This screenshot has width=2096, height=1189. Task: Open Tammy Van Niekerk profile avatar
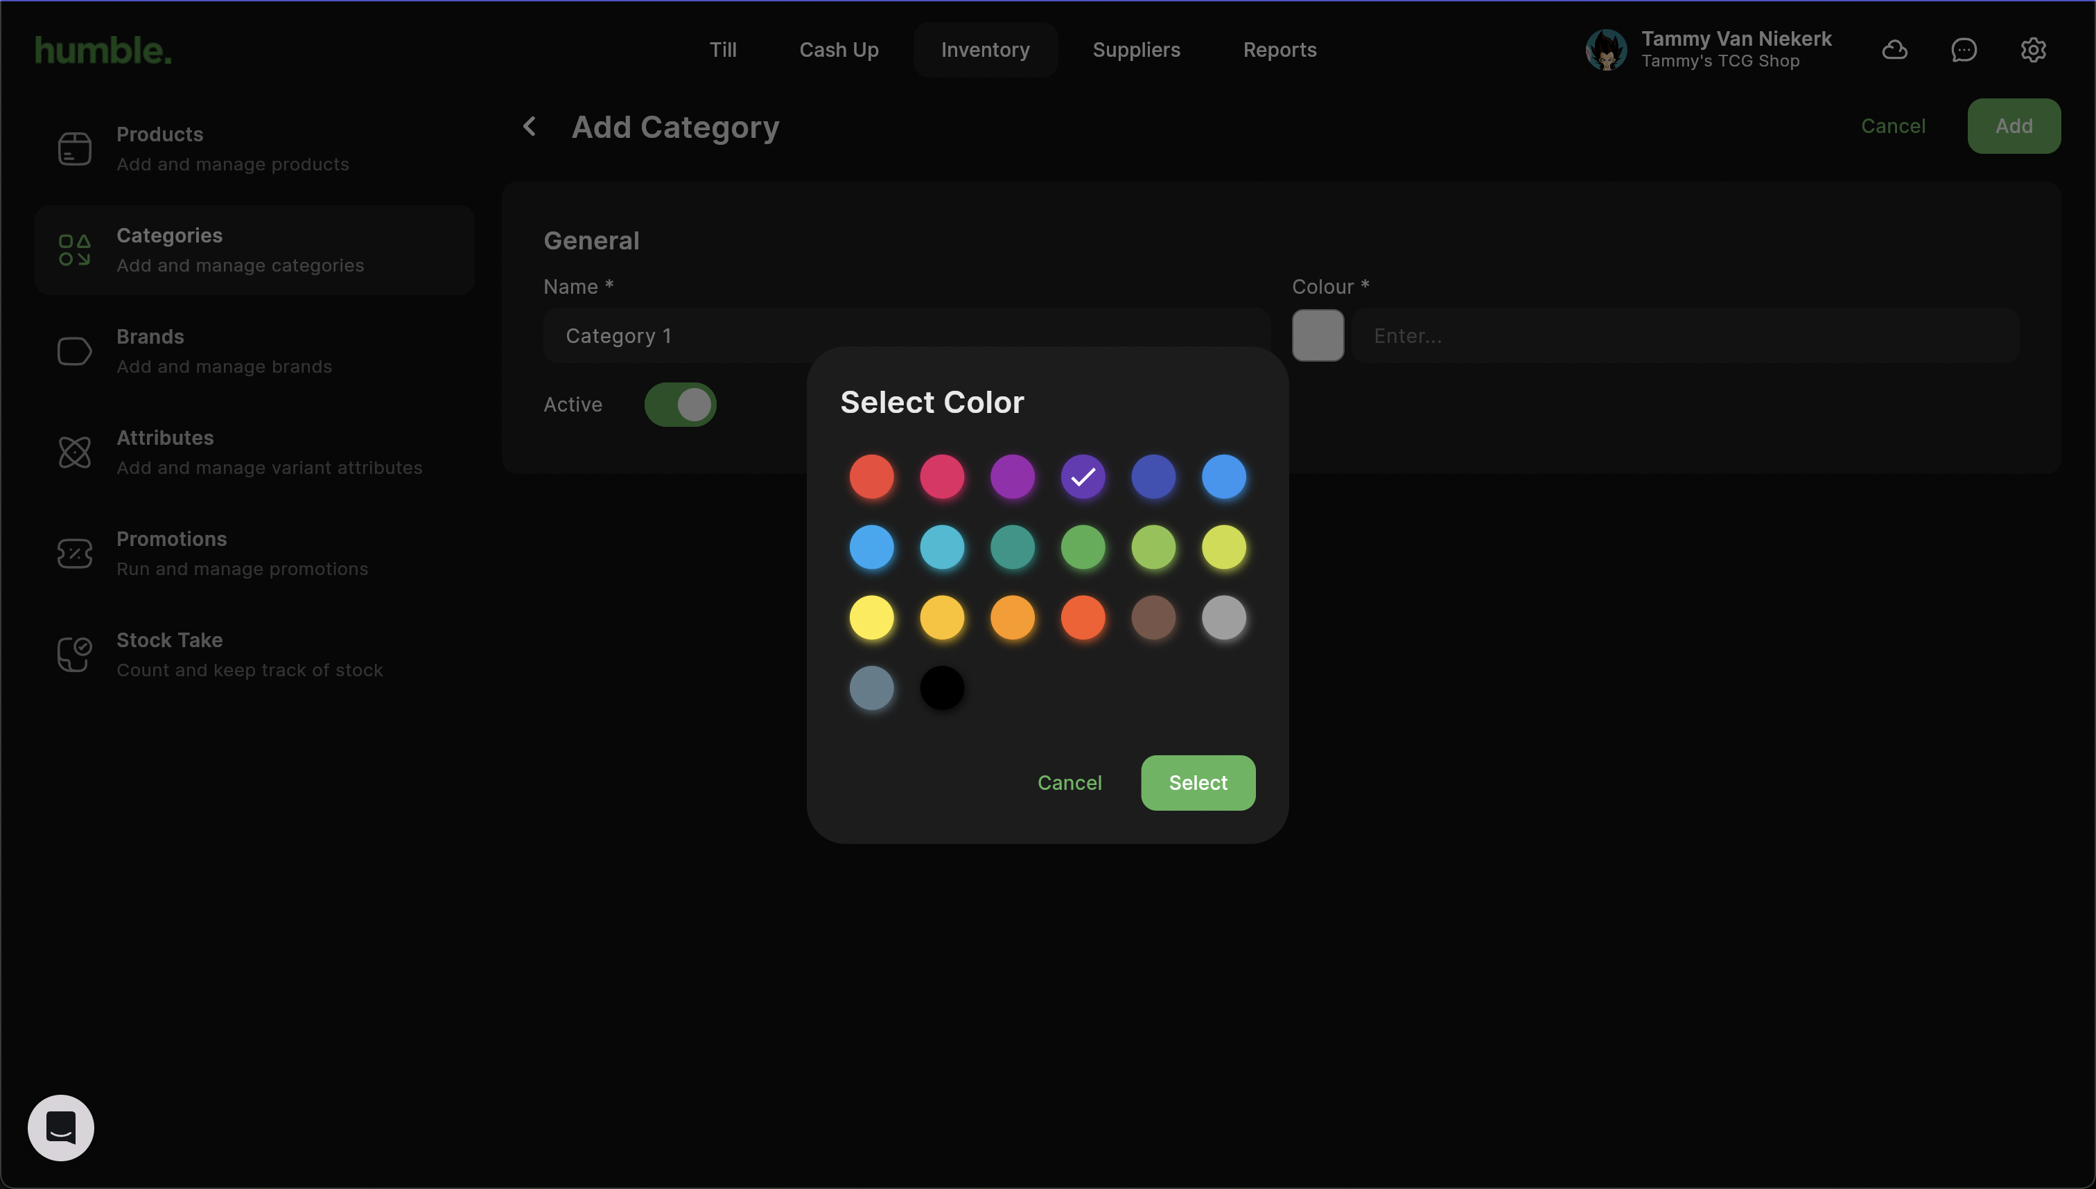(1605, 50)
